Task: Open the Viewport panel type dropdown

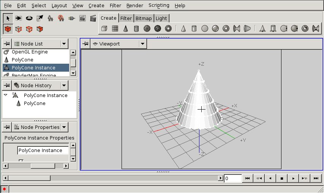Action: 142,44
